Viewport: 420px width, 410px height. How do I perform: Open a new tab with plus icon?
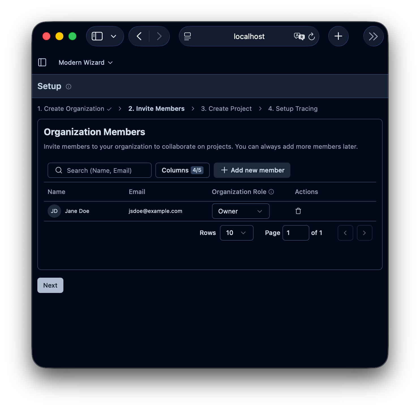[x=338, y=36]
